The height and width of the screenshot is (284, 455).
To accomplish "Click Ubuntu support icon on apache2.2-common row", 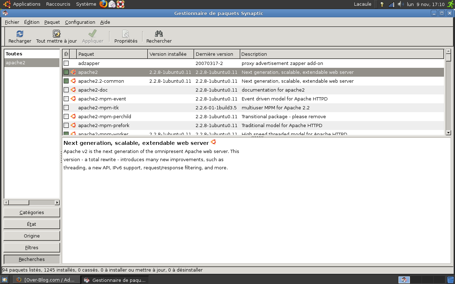I will (x=73, y=81).
